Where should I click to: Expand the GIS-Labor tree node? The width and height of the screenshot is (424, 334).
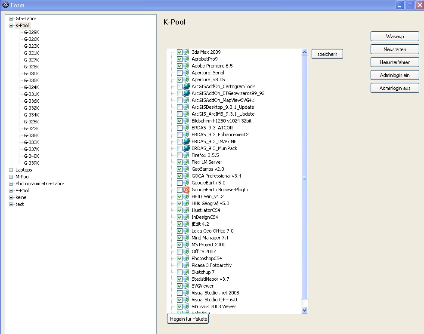[x=11, y=18]
